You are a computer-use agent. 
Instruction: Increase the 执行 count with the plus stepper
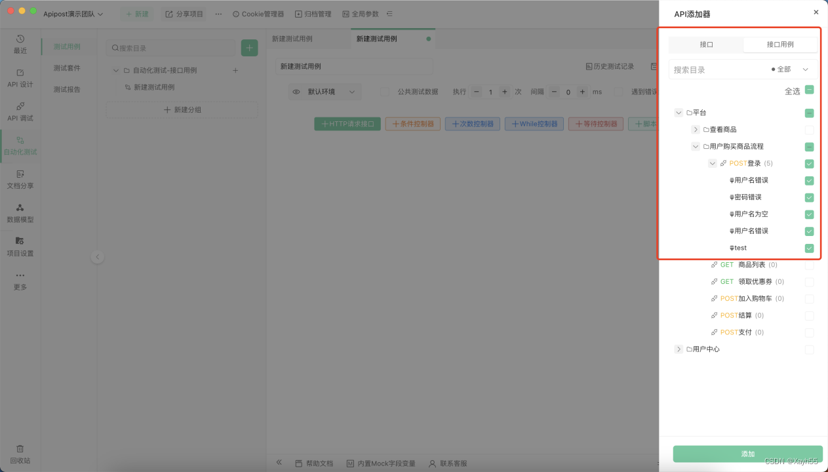502,92
